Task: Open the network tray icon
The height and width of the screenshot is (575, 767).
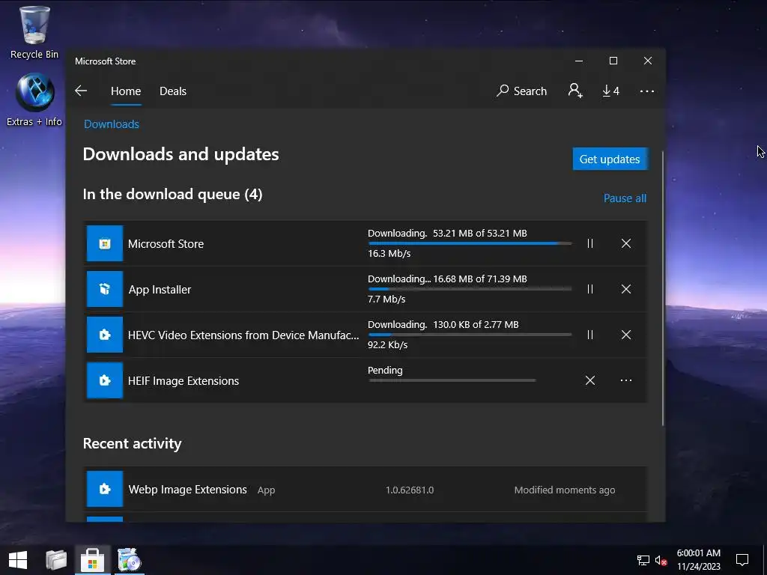Action: point(643,560)
